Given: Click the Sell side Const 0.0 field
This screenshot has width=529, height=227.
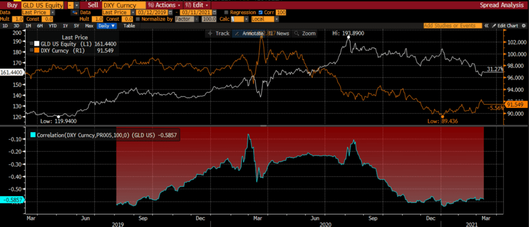Looking at the screenshot, I should 127,19.
